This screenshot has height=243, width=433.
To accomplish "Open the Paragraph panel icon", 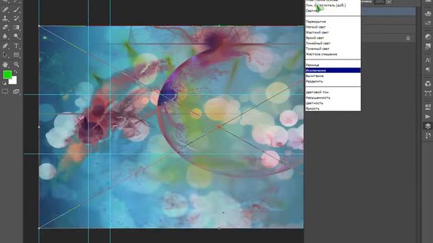I will [428, 69].
